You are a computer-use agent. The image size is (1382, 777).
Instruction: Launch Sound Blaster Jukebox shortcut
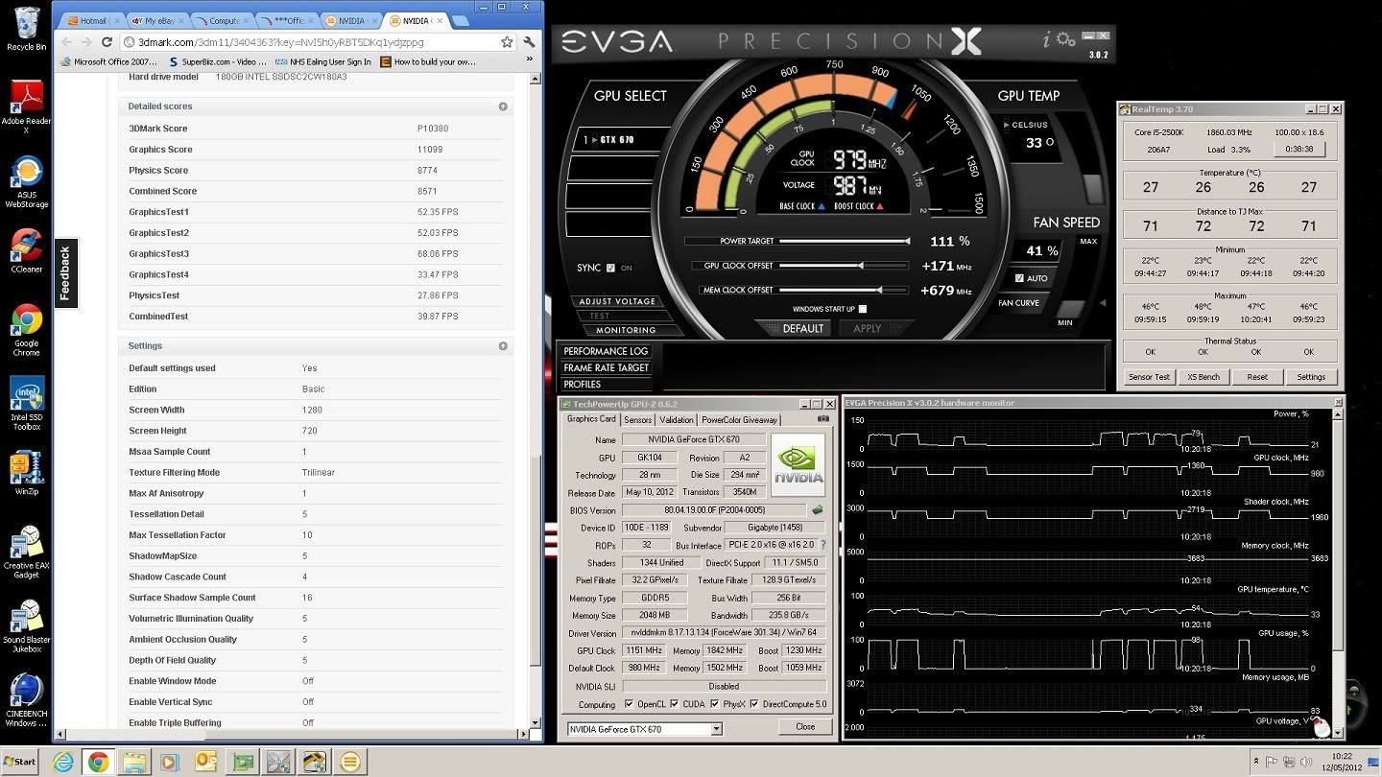coord(26,626)
